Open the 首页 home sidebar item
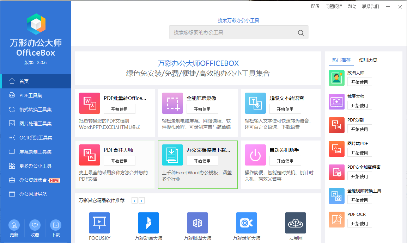This screenshot has height=243, width=407. (x=36, y=81)
